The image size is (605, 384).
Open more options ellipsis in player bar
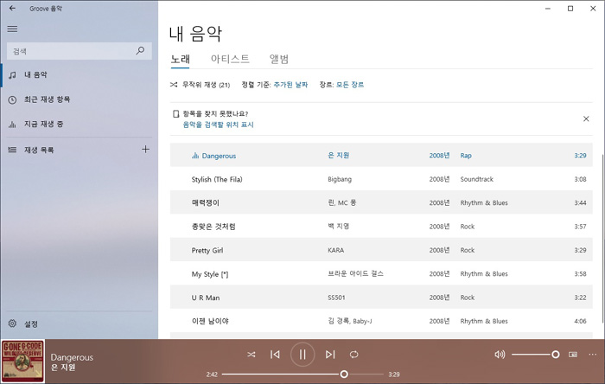(592, 355)
